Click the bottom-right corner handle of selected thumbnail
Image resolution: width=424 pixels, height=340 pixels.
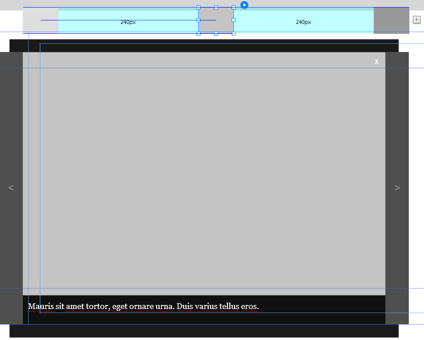coord(233,33)
